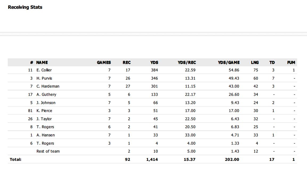Image resolution: width=307 pixels, height=173 pixels.
Task: Select J. Johnson's name
Action: pyautogui.click(x=46, y=103)
